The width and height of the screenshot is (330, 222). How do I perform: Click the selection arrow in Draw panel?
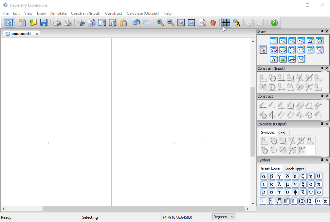click(x=263, y=50)
